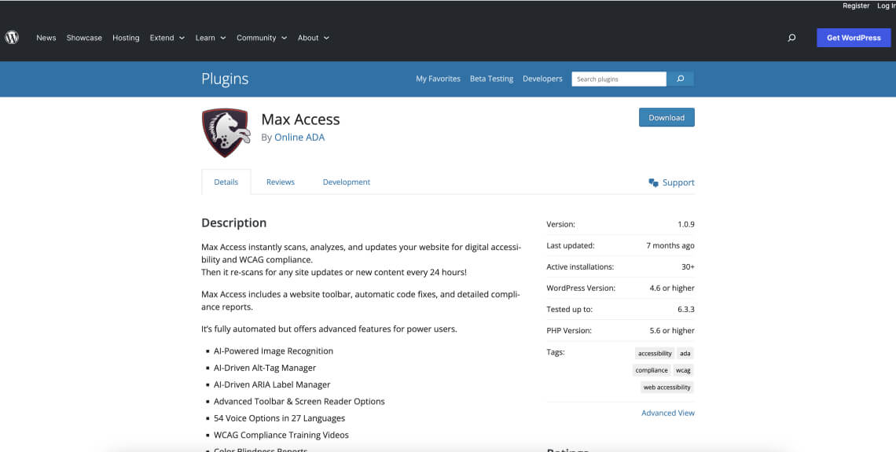Viewport: 896px width, 452px height.
Task: Expand the Learn dropdown menu
Action: pos(210,38)
